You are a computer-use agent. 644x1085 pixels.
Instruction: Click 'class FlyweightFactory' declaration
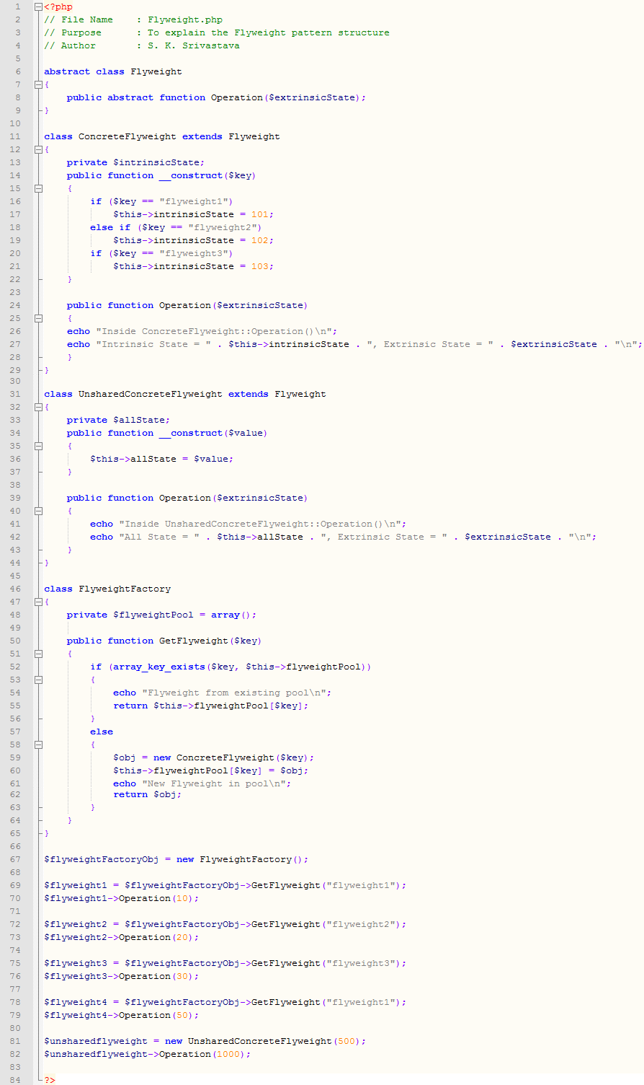coord(107,589)
